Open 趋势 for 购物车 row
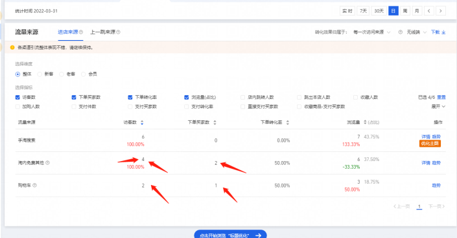This screenshot has width=457, height=238. coord(436,186)
